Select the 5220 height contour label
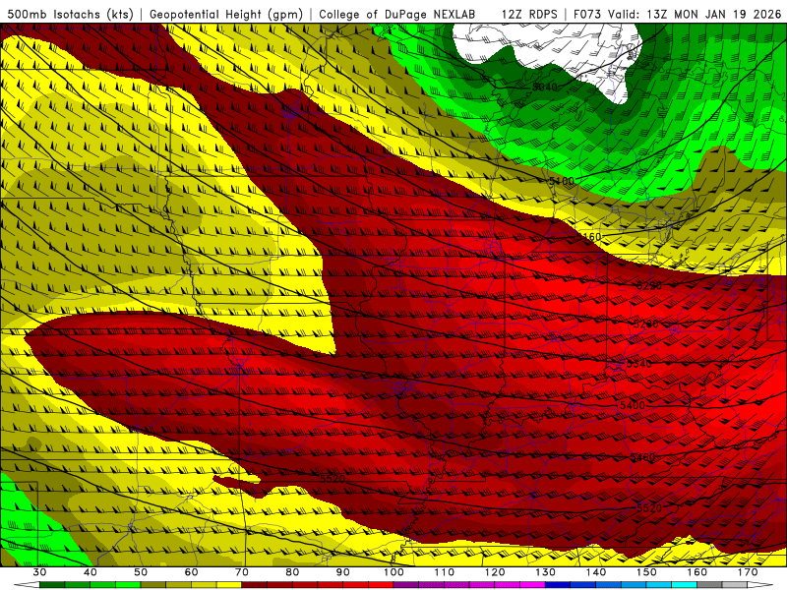787x590 pixels. point(649,285)
